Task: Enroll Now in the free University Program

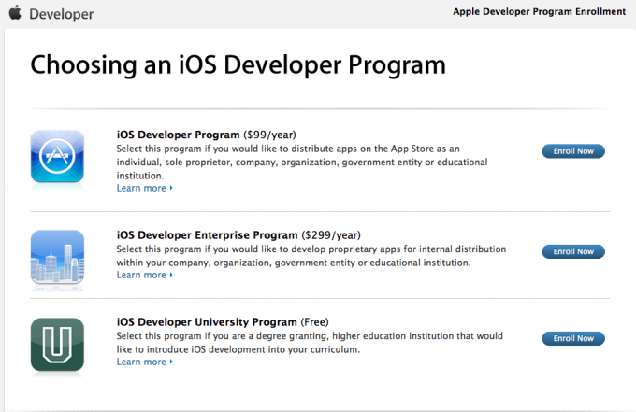Action: pos(573,338)
